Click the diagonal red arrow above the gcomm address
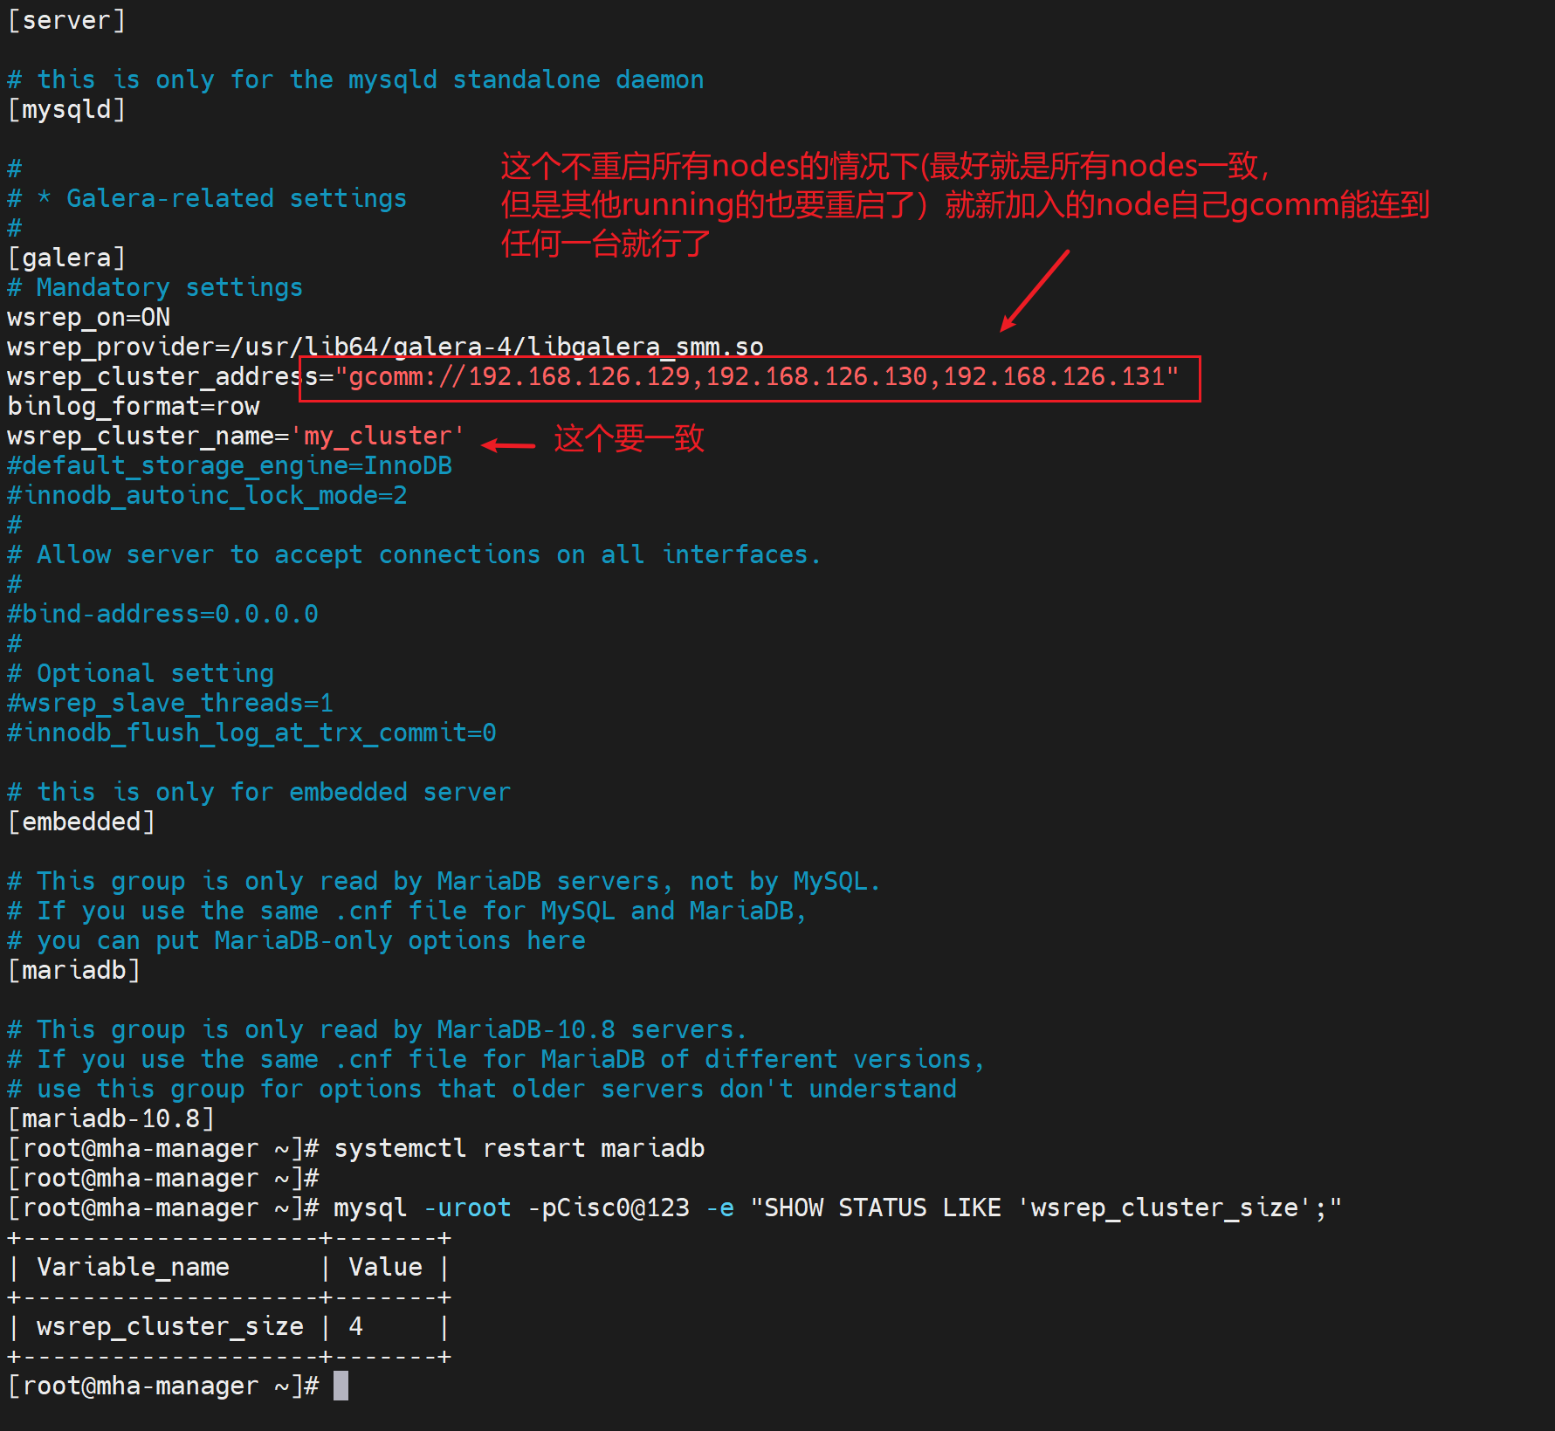The height and width of the screenshot is (1431, 1555). point(1035,291)
